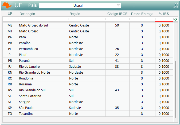The width and height of the screenshot is (180, 125).
Task: Open the País dropdown showing Brasil
Action: 80,5
